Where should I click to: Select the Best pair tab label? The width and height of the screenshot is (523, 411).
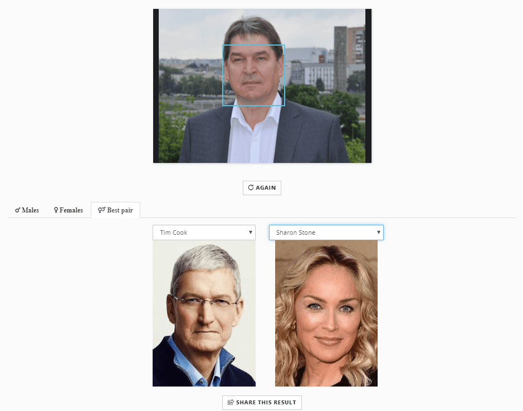point(120,210)
